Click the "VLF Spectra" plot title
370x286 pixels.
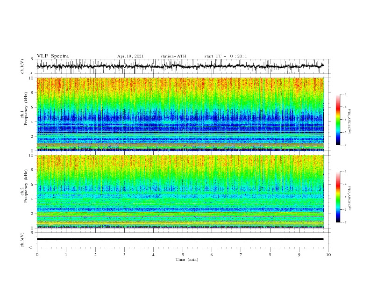[x=53, y=56]
